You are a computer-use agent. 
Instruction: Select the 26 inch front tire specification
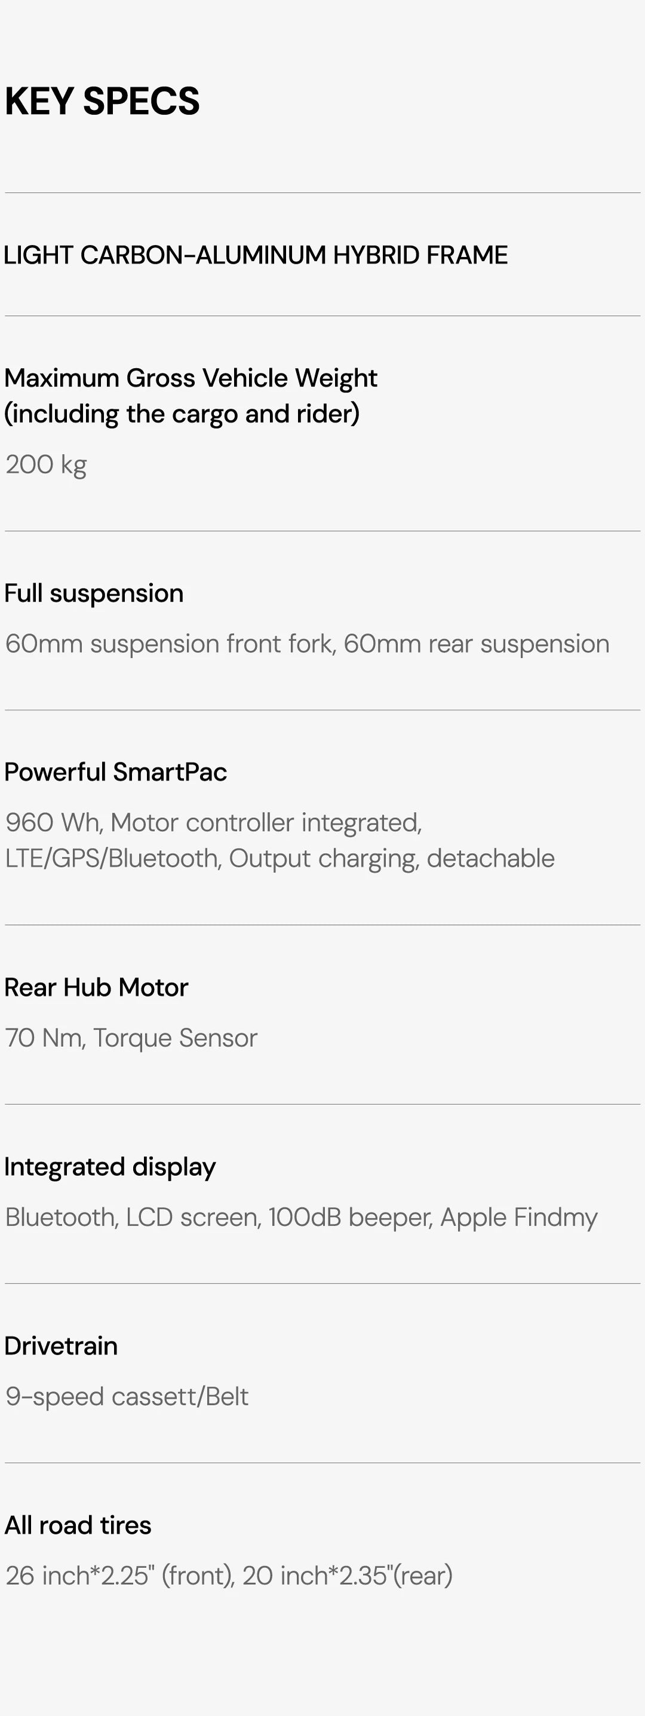pos(120,1576)
